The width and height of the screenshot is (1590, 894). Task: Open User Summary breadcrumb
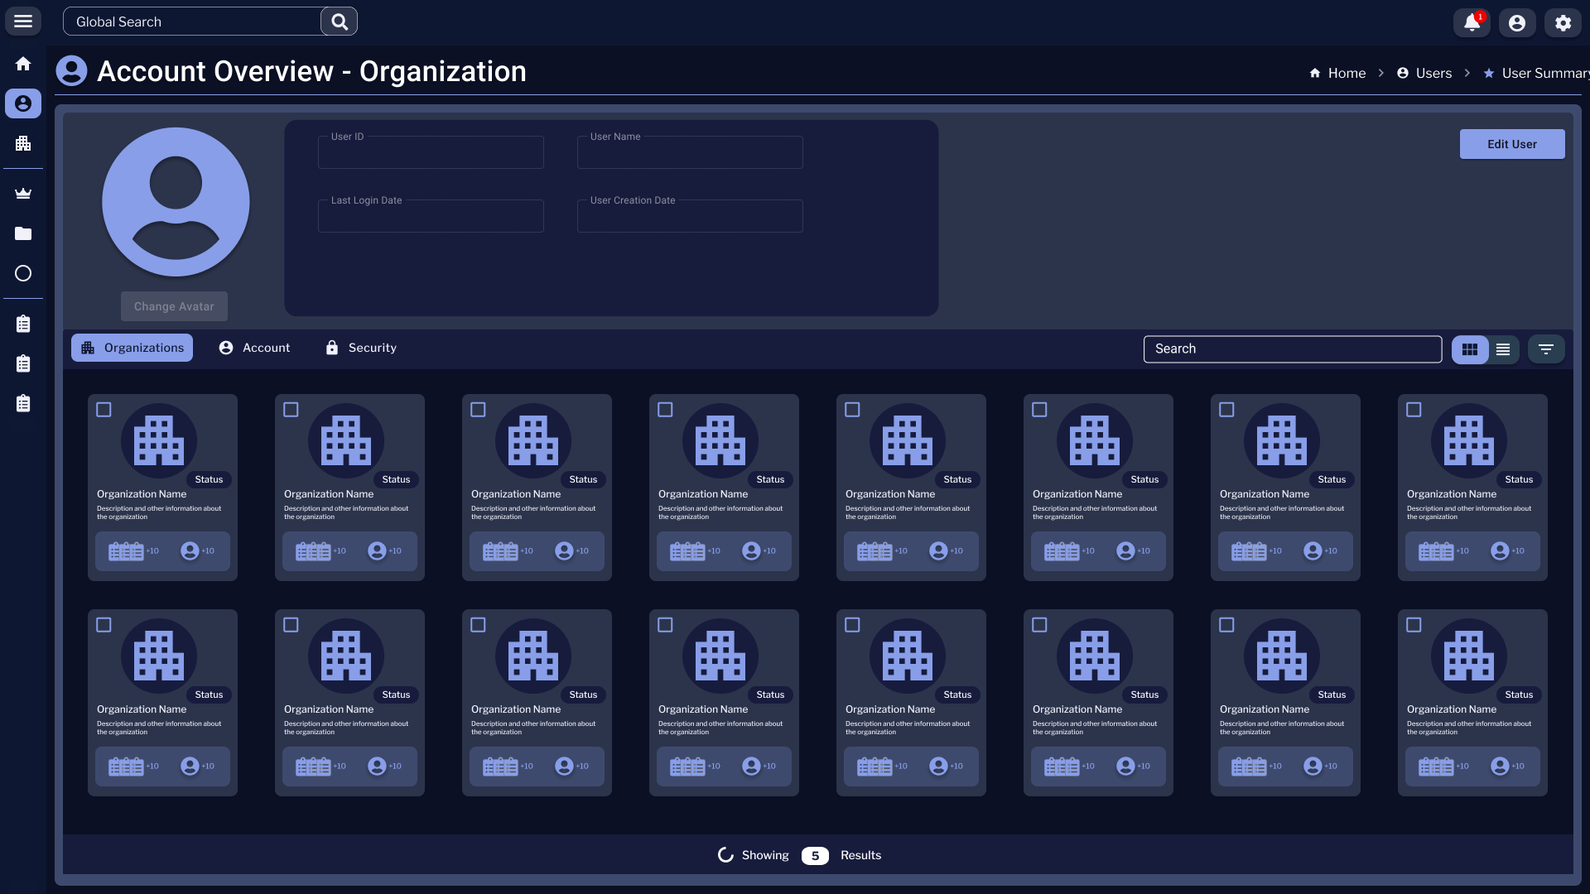pyautogui.click(x=1536, y=73)
